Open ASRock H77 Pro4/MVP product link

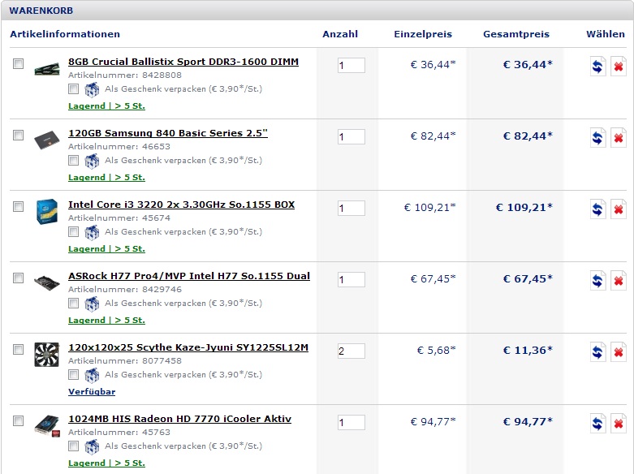tap(189, 276)
